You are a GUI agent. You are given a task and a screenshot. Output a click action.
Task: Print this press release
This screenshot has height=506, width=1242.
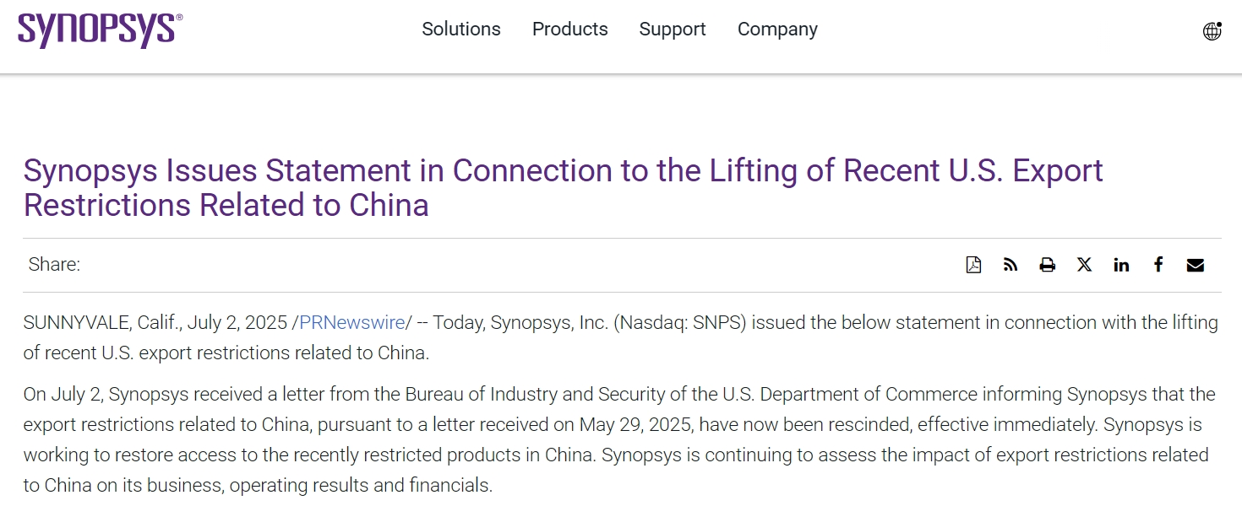point(1048,265)
